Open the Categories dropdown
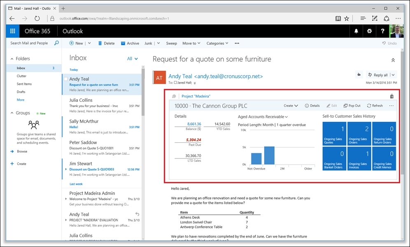Screen dimensions: 410x247 point(217,43)
